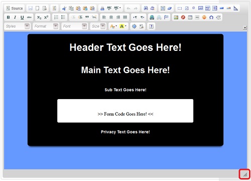Insert an image via toolbar icon

[x=176, y=17]
